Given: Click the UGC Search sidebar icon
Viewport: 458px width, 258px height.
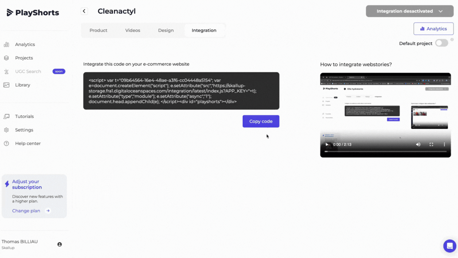Looking at the screenshot, I should [x=6, y=71].
